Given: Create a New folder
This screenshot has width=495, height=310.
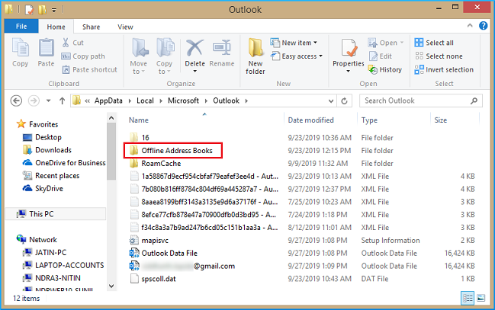Looking at the screenshot, I should point(256,56).
